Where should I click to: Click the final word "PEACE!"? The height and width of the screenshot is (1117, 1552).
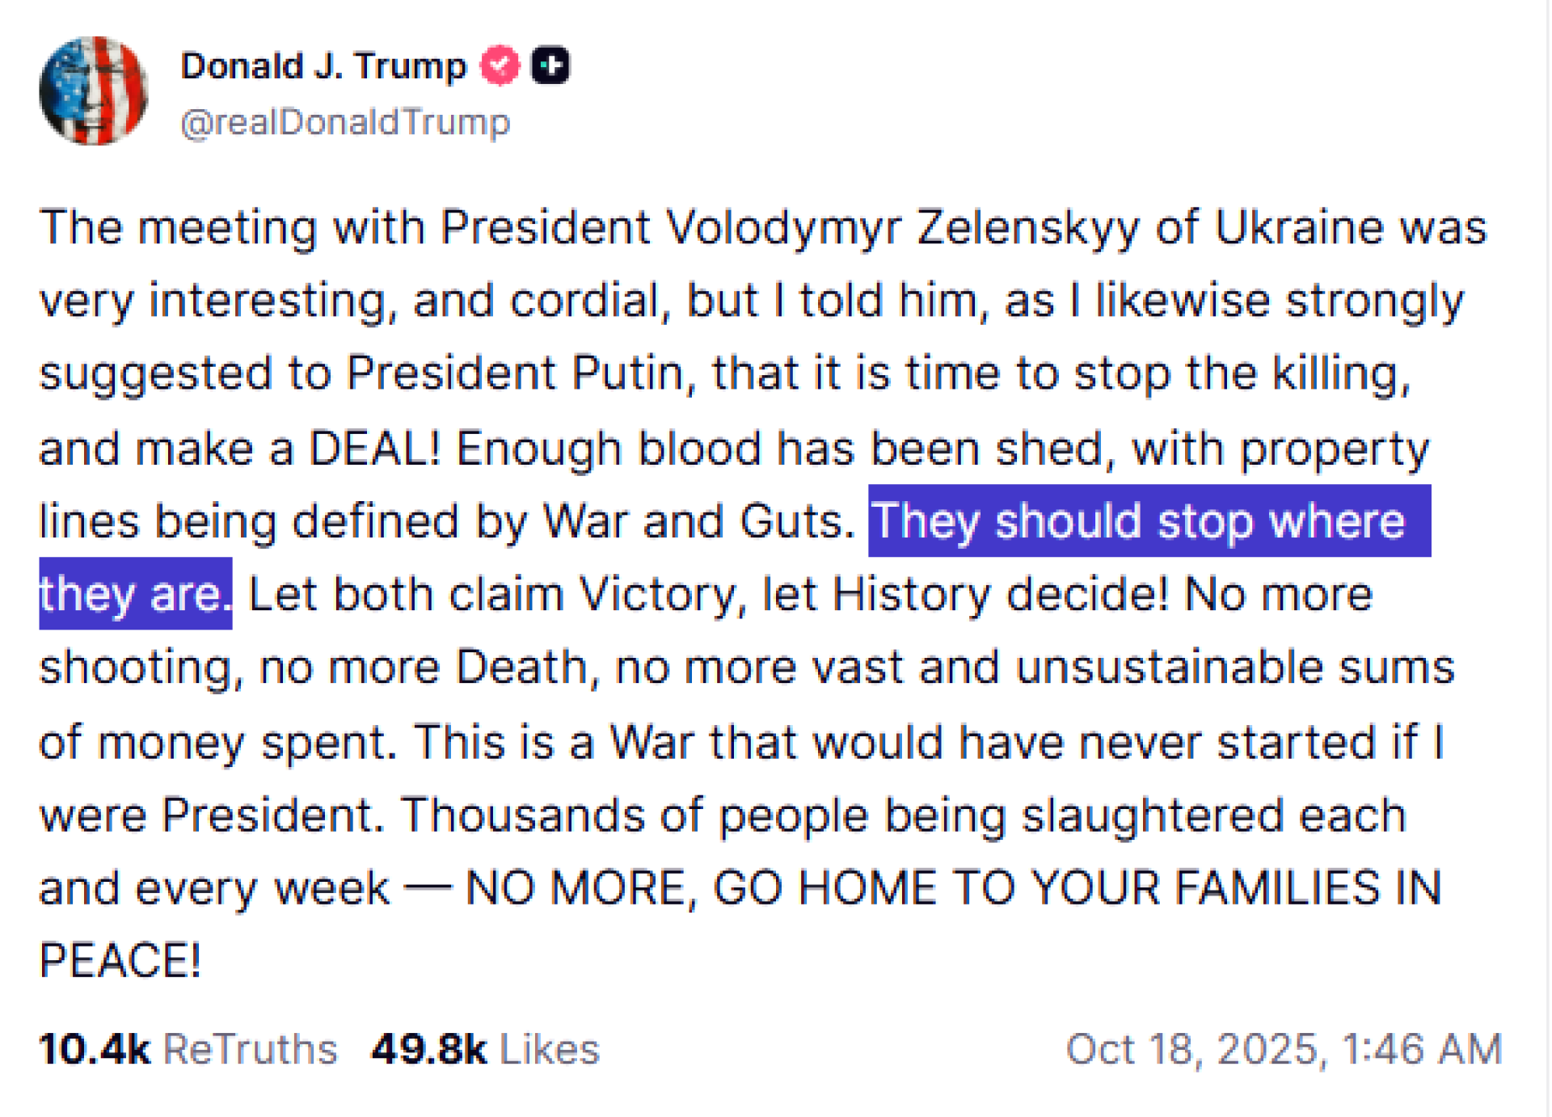point(120,960)
